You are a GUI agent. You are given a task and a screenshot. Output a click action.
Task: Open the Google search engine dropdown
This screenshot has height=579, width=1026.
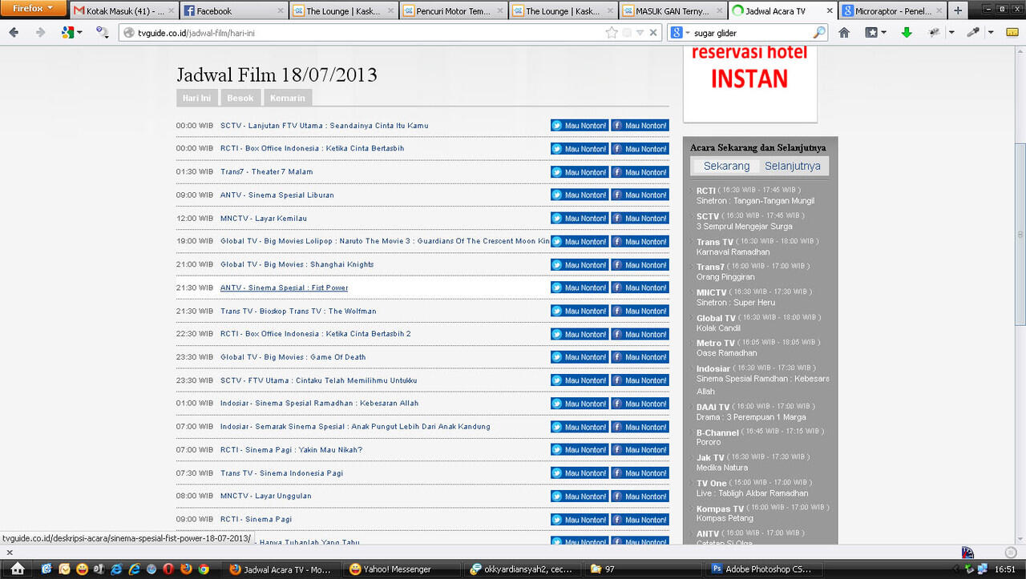pos(679,33)
